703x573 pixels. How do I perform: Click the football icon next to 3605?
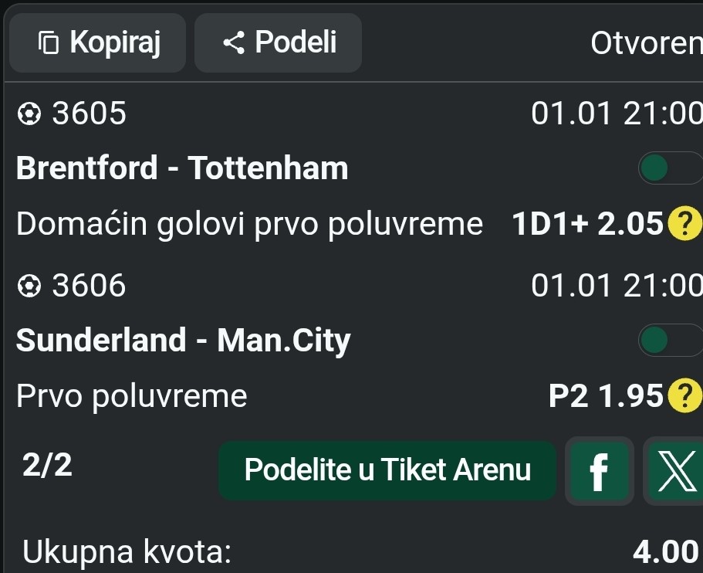29,115
